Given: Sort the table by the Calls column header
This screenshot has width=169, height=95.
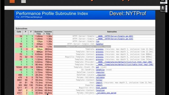Looking at the screenshot, I should [19, 33].
